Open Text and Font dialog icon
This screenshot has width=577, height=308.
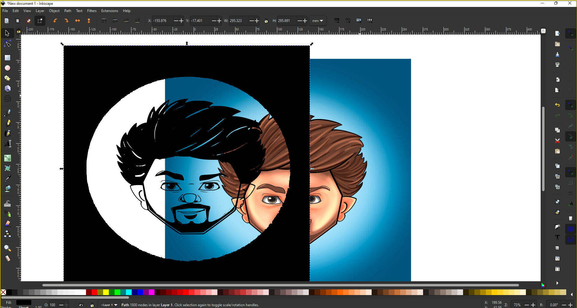557,237
